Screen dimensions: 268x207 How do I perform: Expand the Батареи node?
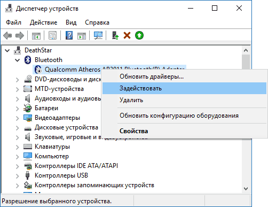(17, 109)
